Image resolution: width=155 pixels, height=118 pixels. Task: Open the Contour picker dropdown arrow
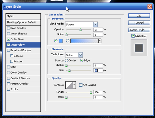(74, 85)
